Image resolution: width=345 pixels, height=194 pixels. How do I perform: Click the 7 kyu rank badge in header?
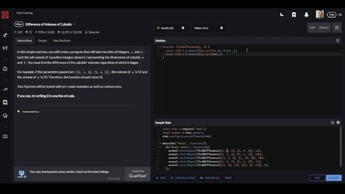[332, 15]
